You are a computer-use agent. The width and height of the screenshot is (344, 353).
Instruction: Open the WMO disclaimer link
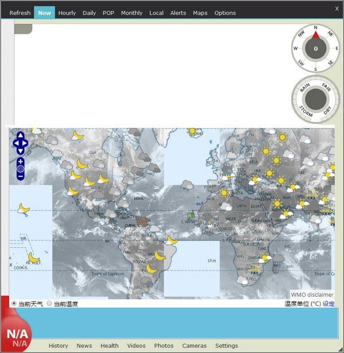click(312, 294)
